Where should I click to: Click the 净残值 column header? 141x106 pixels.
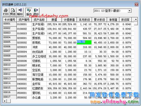[113, 20]
